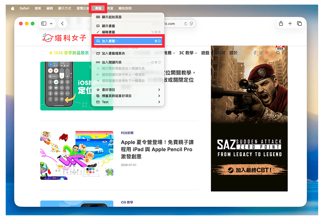Open the site's Instagram icon
Image resolution: width=323 pixels, height=221 pixels.
(x=261, y=53)
